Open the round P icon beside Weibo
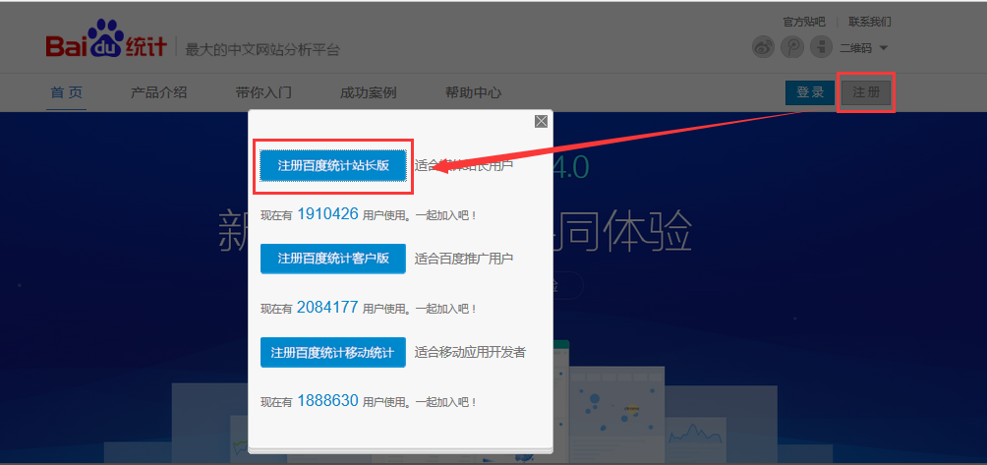Image resolution: width=987 pixels, height=465 pixels. 792,47
